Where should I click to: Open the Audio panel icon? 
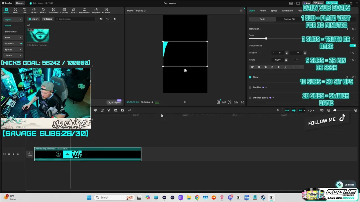[15, 11]
